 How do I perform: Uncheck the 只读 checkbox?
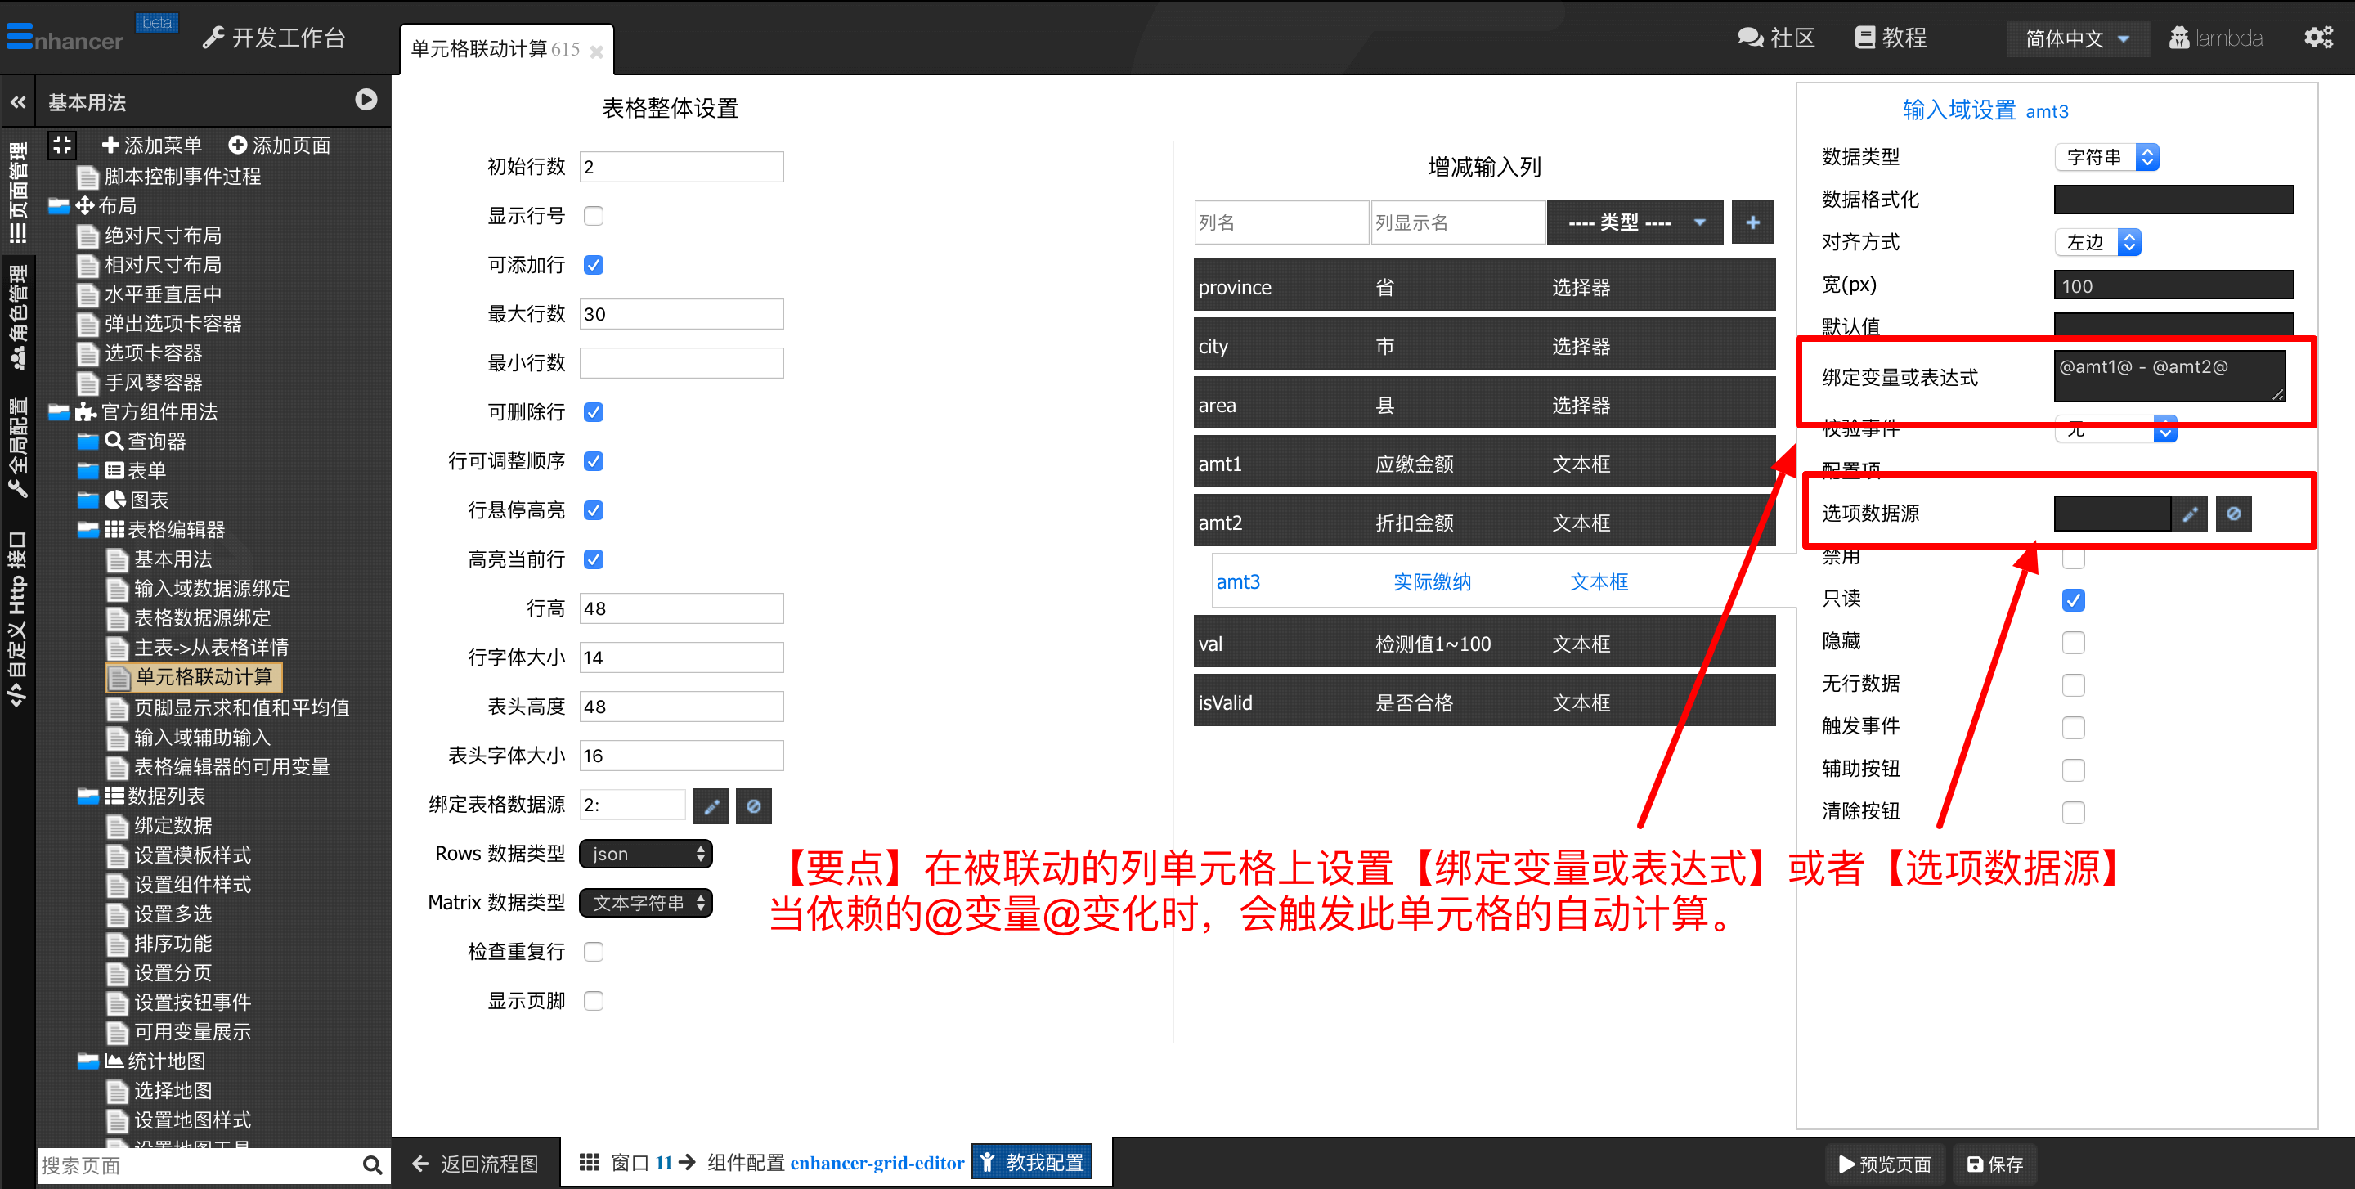pos(2073,600)
